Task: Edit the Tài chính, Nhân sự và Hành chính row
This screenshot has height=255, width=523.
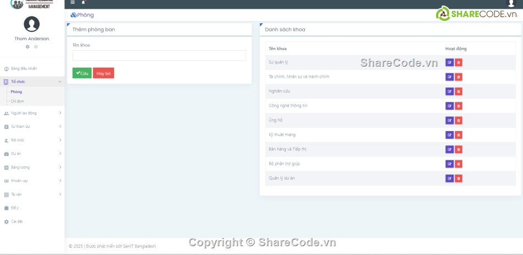Action: point(449,77)
